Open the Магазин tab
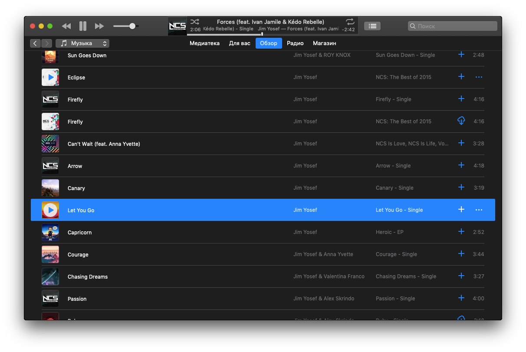Image resolution: width=526 pixels, height=352 pixels. point(324,43)
